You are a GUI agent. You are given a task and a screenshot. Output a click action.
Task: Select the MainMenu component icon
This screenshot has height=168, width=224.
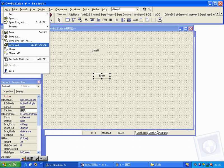click(74, 20)
